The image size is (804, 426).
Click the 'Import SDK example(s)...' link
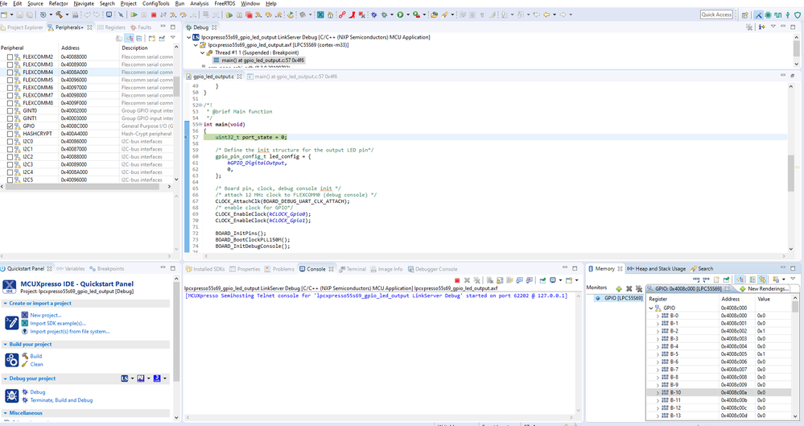pyautogui.click(x=58, y=324)
